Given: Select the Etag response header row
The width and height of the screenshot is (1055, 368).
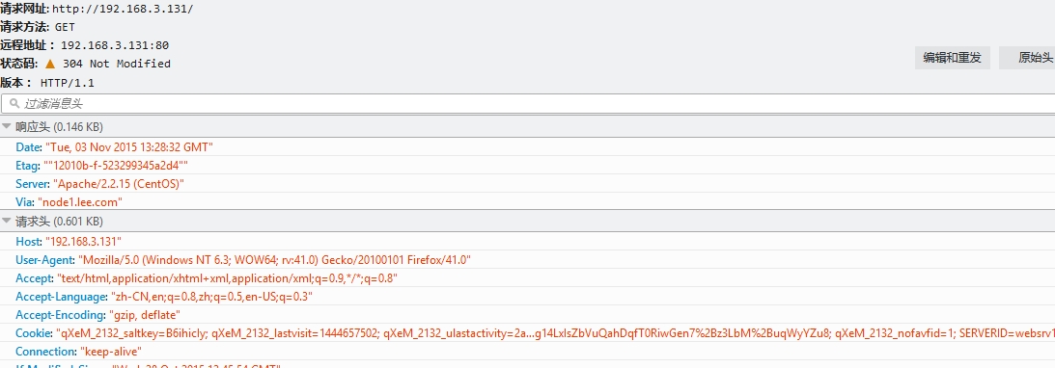Looking at the screenshot, I should point(527,165).
